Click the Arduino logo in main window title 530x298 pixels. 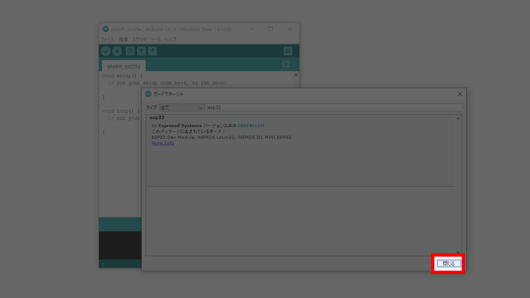[106, 29]
